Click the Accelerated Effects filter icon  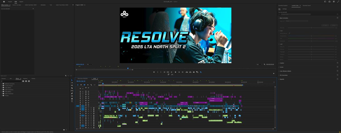point(23,81)
